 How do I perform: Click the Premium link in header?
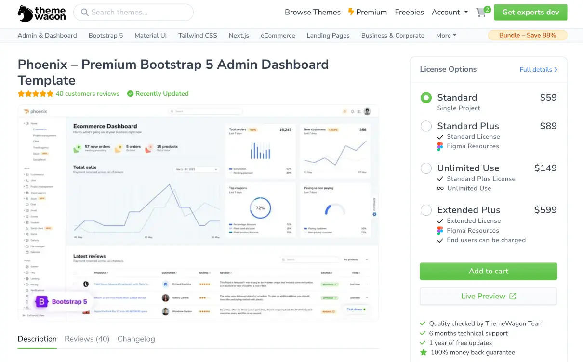click(x=368, y=13)
